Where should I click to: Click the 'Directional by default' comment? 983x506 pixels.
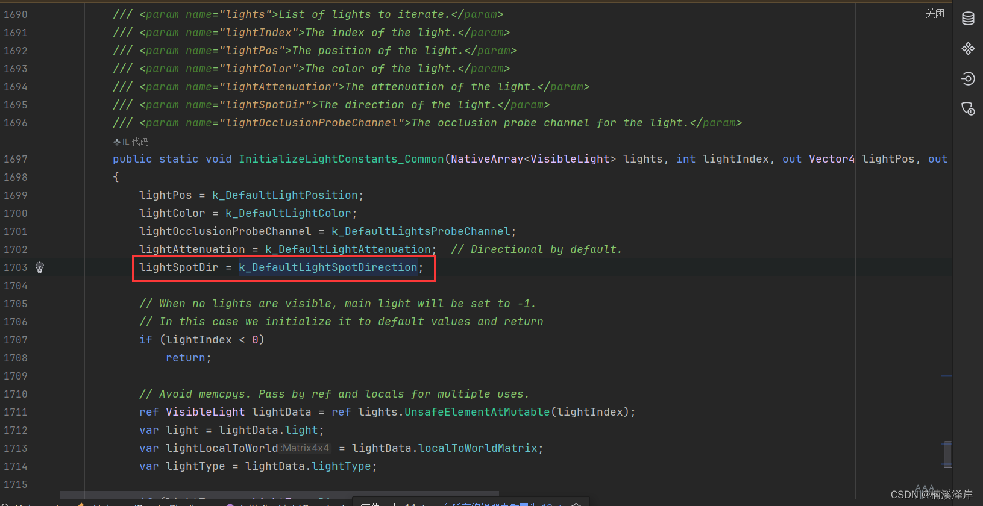[x=536, y=249]
